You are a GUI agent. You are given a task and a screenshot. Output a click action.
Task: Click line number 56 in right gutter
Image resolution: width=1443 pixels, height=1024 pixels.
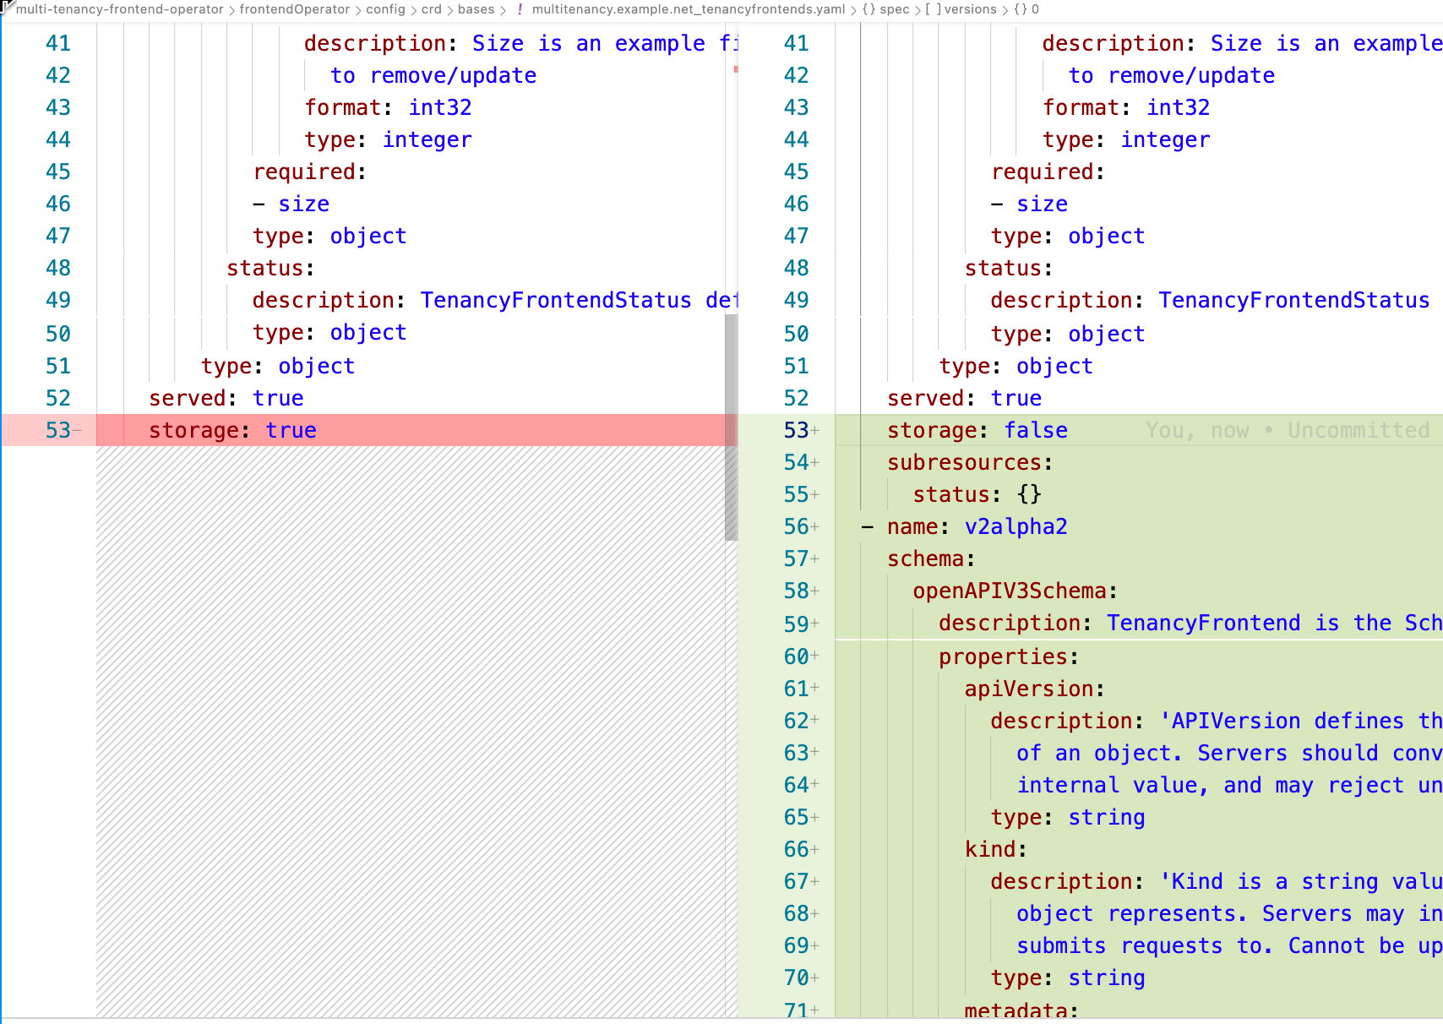tap(796, 526)
